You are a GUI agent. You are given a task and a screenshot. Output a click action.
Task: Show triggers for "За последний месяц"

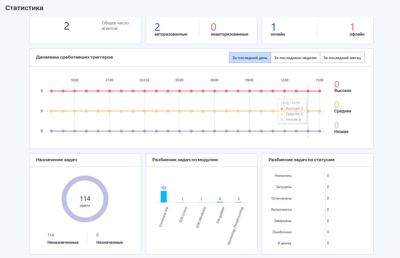[x=342, y=58]
